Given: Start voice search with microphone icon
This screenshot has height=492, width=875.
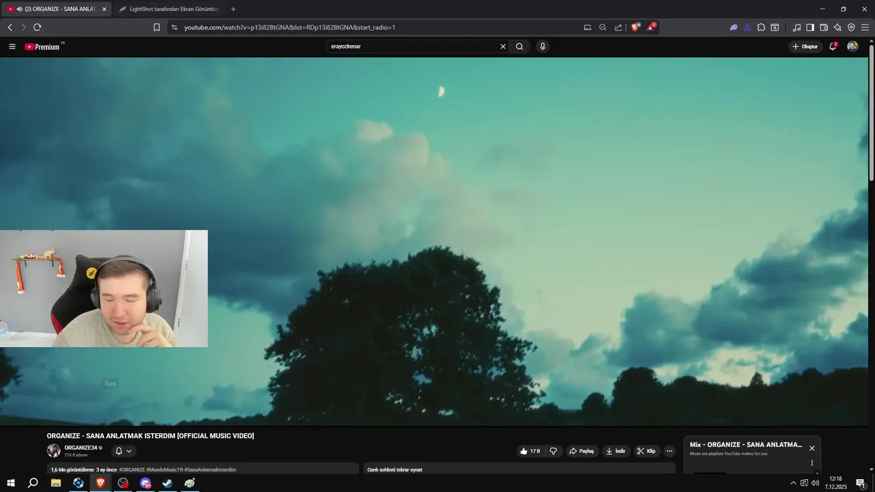Looking at the screenshot, I should click(x=543, y=46).
